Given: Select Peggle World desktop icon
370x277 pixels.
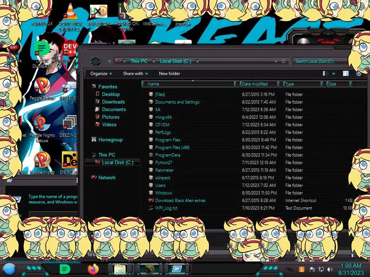Looking at the screenshot, I should tap(42, 163).
